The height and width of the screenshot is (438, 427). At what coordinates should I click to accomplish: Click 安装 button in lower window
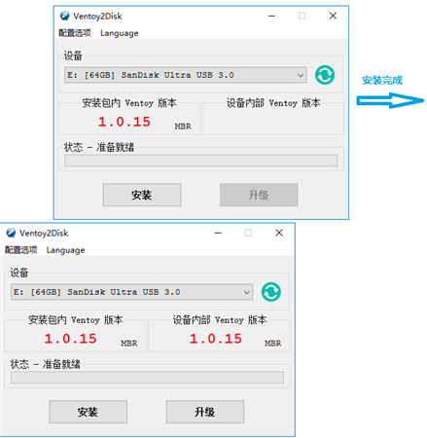tap(89, 412)
